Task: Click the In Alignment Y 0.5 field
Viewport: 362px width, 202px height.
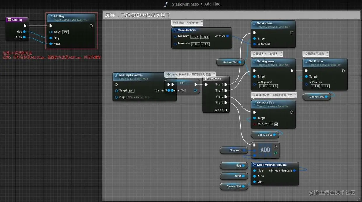Action: [x=274, y=86]
